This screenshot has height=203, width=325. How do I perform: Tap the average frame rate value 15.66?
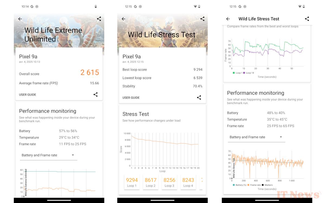[x=95, y=83]
